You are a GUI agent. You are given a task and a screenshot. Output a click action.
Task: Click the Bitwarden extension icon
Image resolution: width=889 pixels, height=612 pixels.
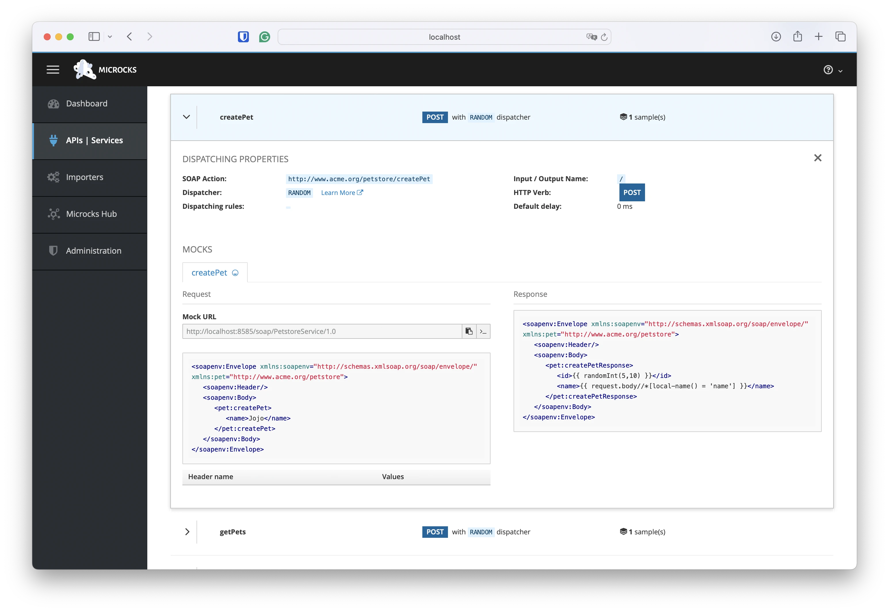pos(243,37)
